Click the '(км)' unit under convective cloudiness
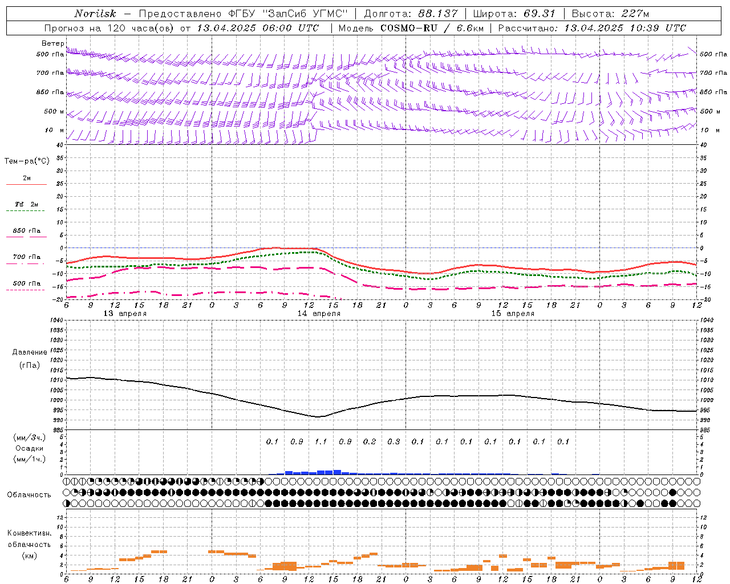 [x=29, y=555]
